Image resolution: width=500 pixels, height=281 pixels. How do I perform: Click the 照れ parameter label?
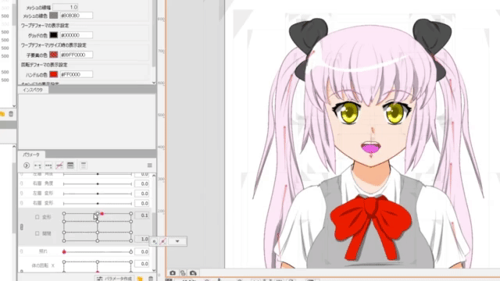(x=43, y=251)
